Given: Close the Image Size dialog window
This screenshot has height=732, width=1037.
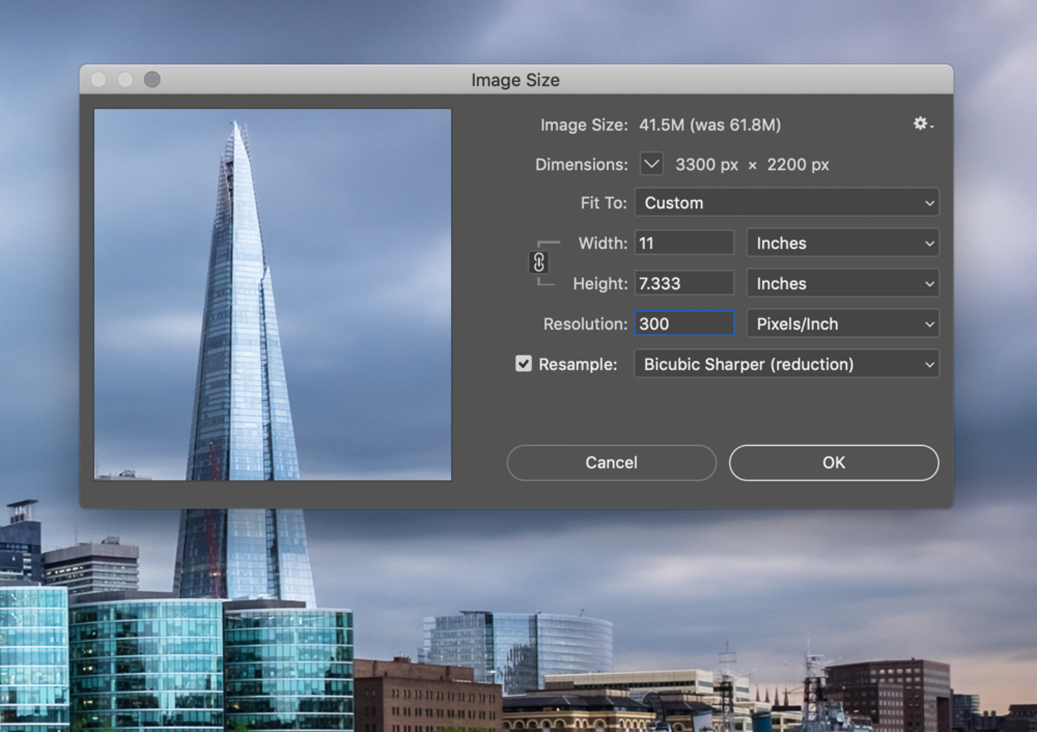Looking at the screenshot, I should (x=99, y=80).
